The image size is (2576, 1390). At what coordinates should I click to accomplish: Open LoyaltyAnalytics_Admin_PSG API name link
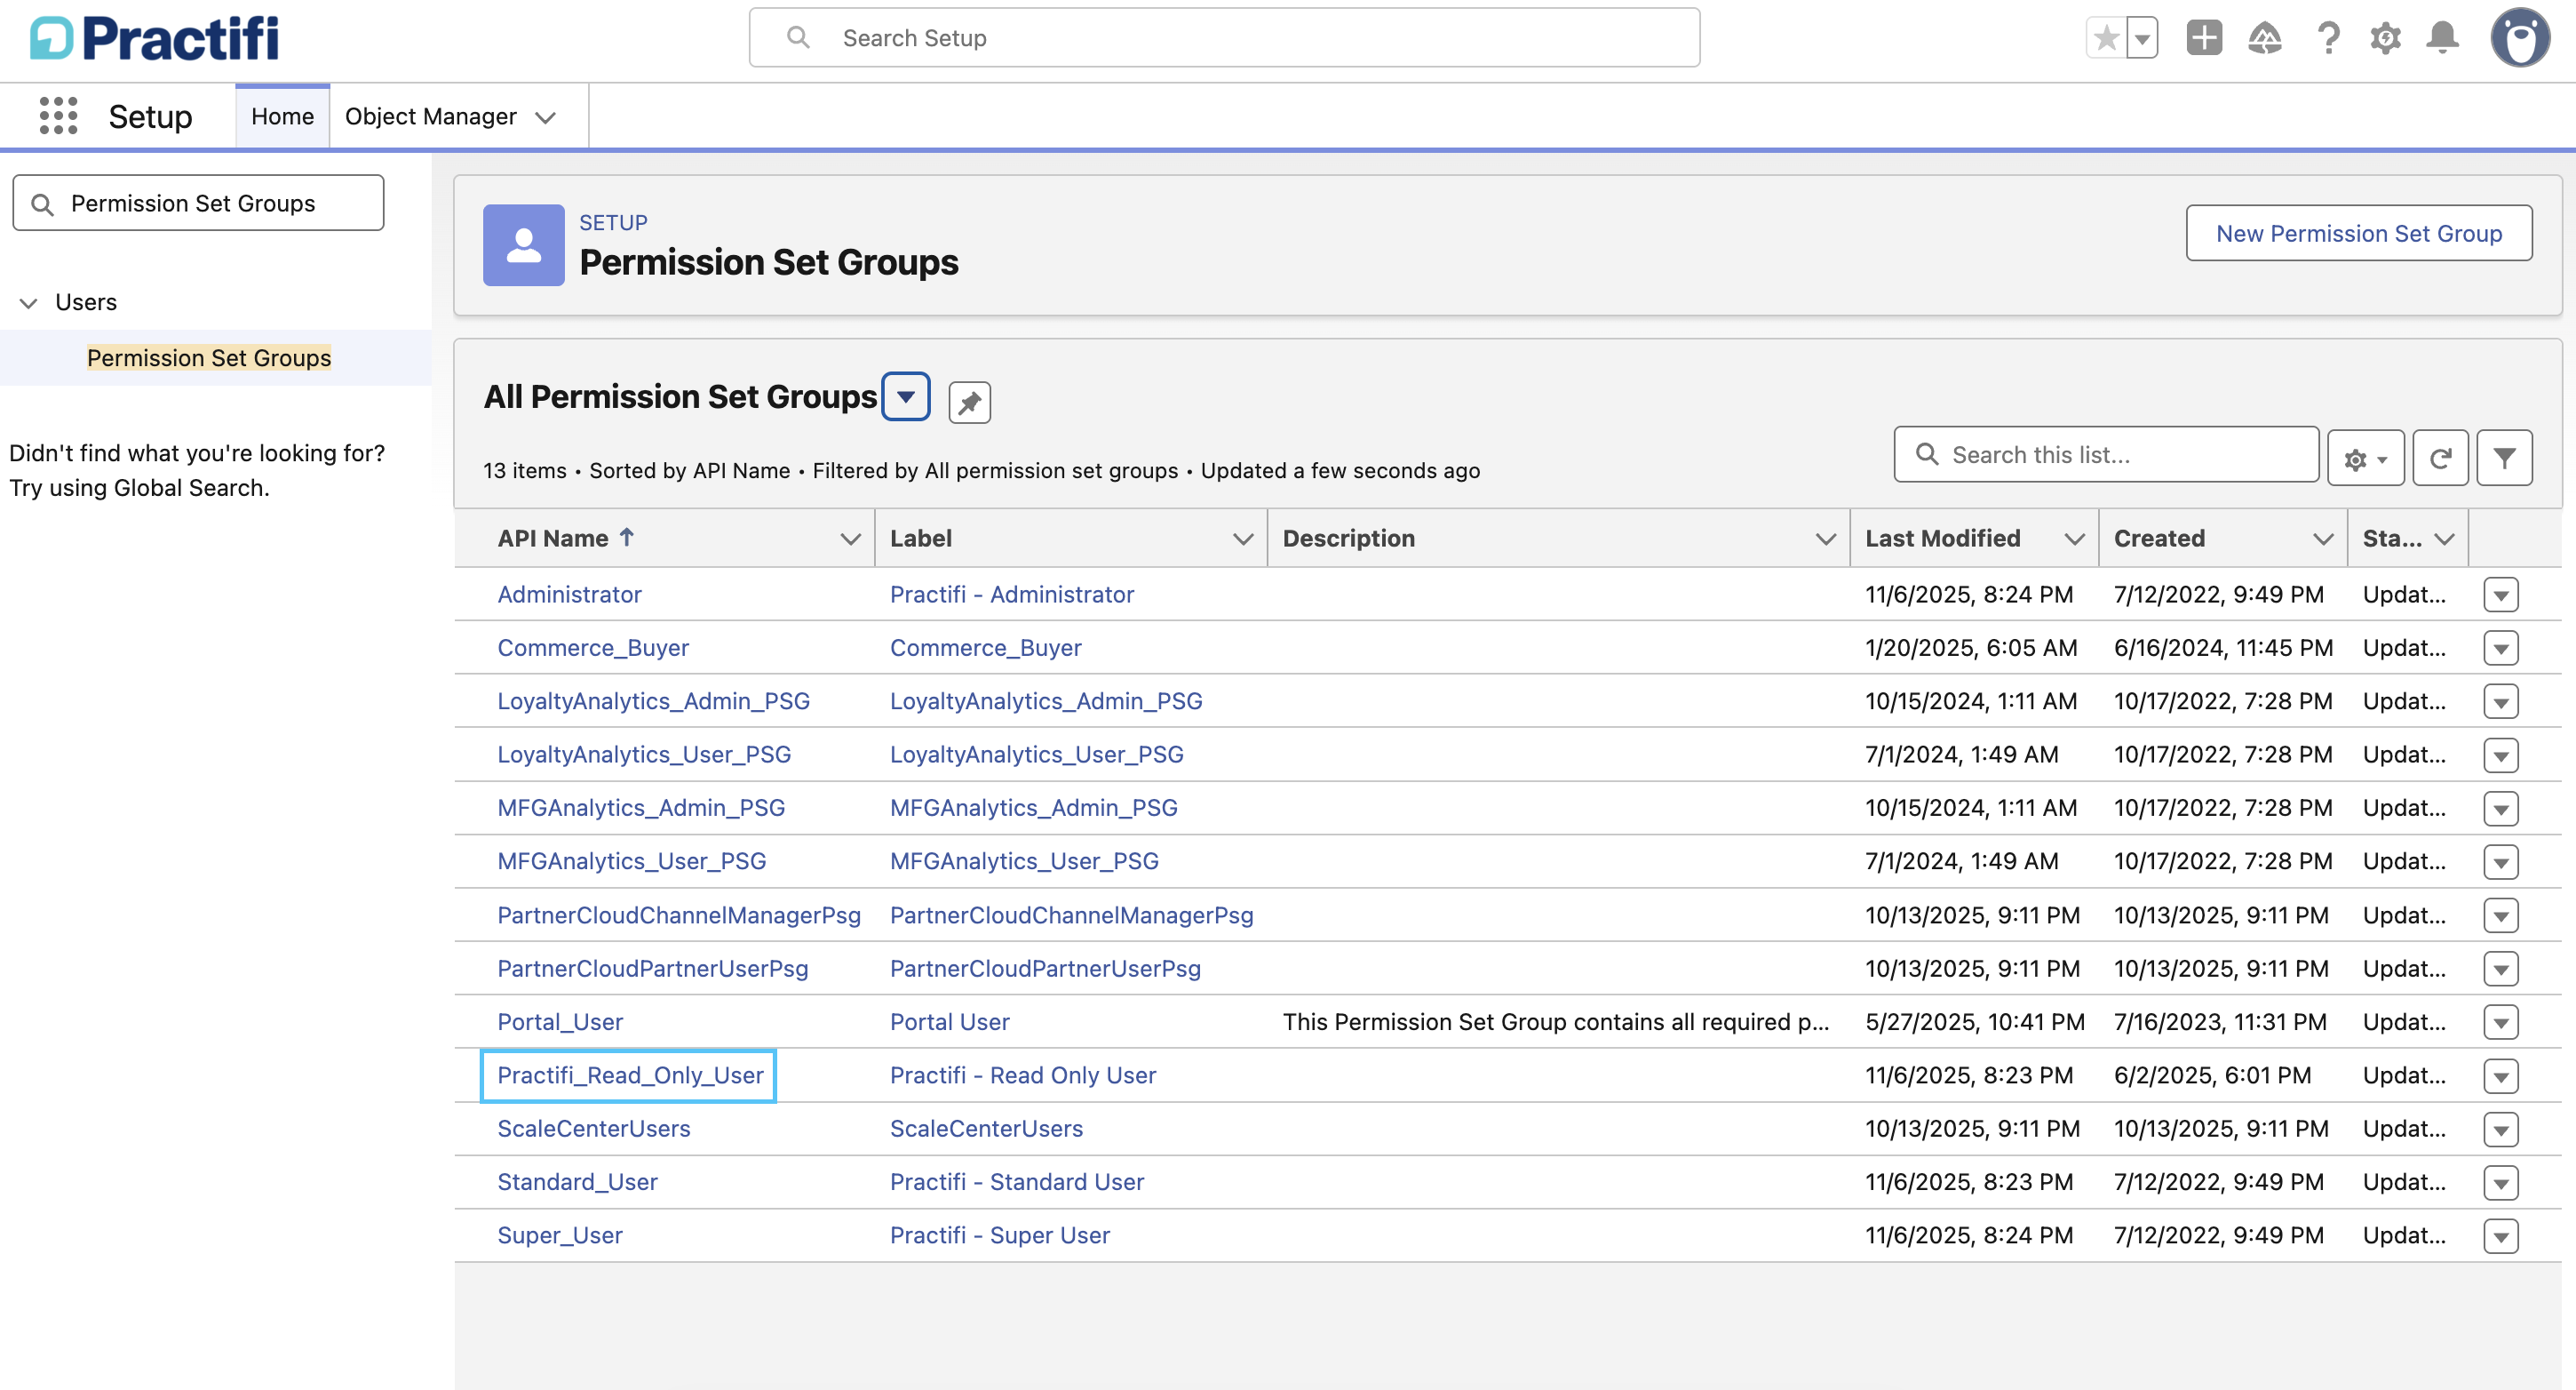653,700
